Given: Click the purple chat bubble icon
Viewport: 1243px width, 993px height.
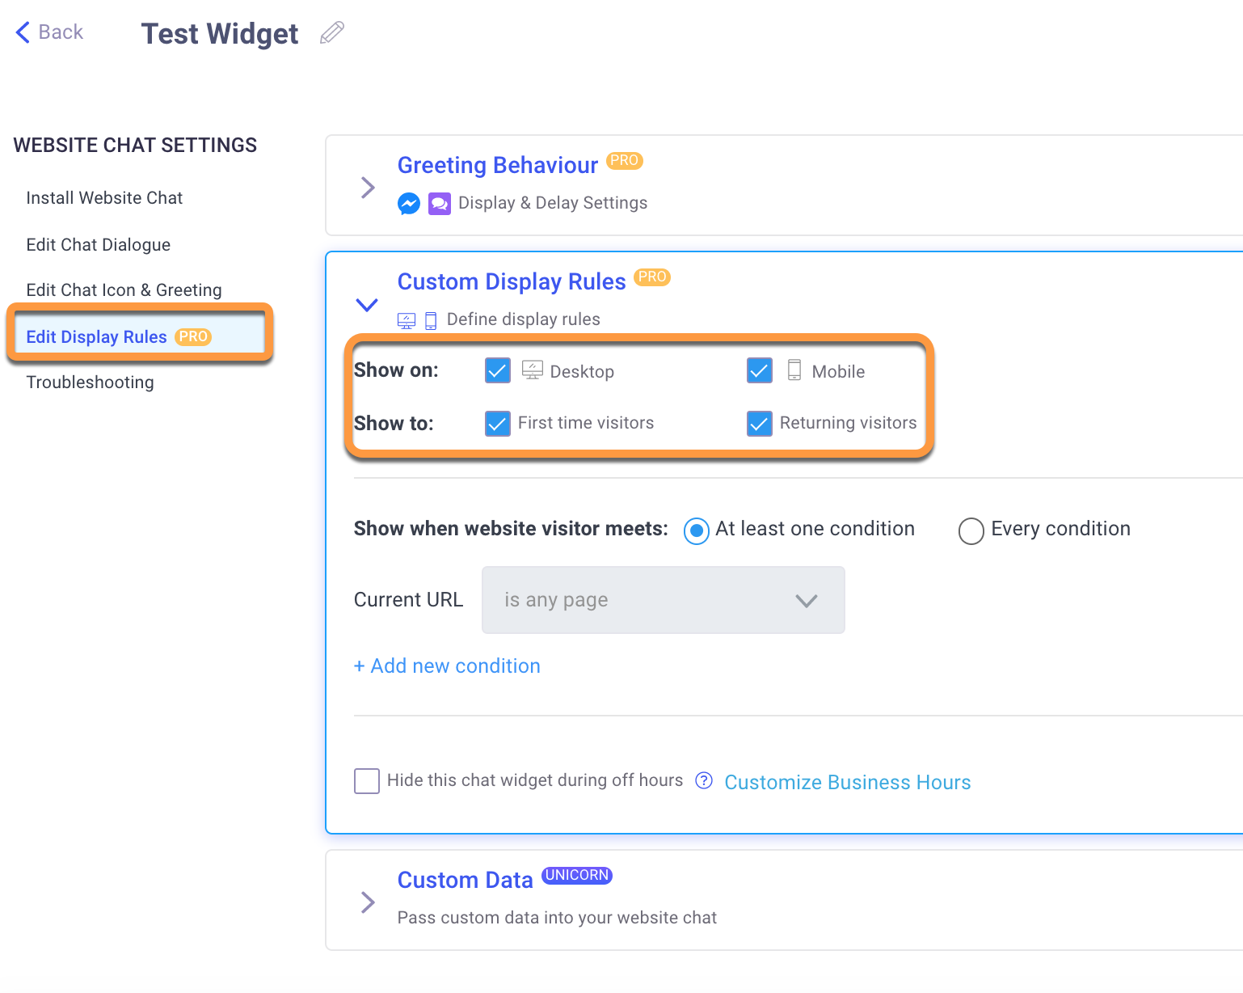Looking at the screenshot, I should (439, 204).
